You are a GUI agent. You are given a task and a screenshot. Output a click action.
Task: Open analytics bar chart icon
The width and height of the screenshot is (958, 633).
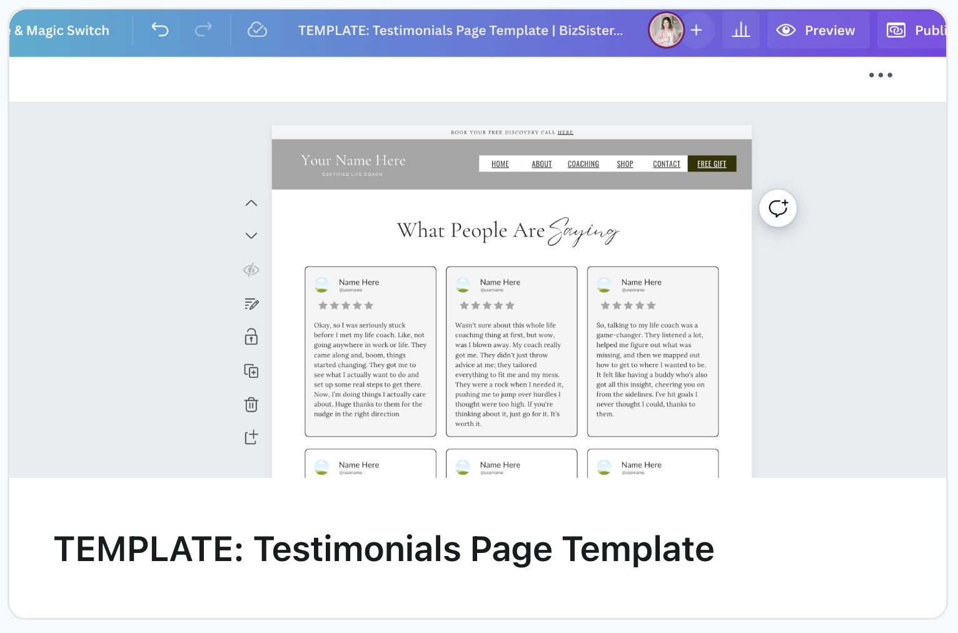(740, 30)
